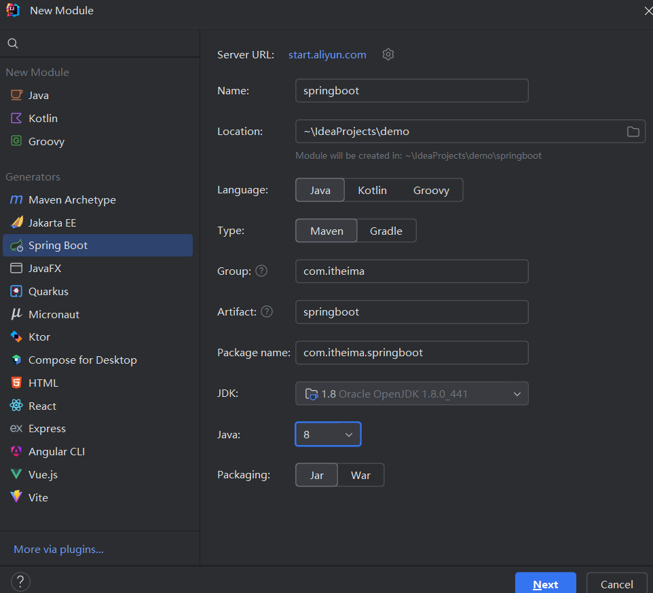Select the Quarkus generator
The width and height of the screenshot is (653, 593).
tap(98, 291)
